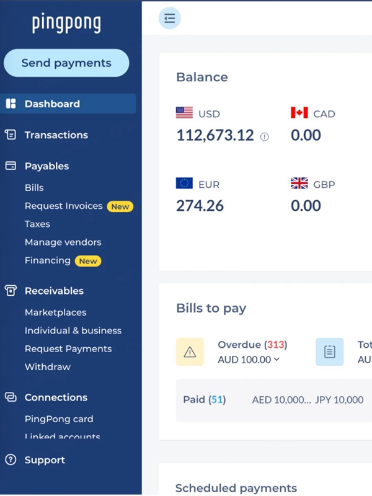Click the Receivables icon
Viewport: 372px width, 496px height.
point(11,290)
